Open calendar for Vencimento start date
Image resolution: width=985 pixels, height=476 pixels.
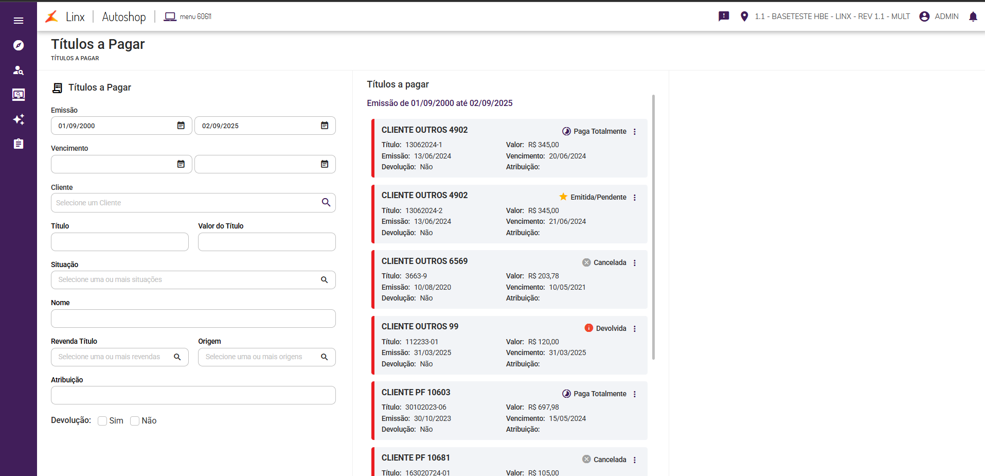coord(181,164)
